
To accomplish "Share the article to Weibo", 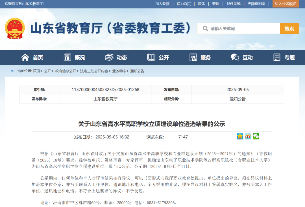I will [x=248, y=136].
